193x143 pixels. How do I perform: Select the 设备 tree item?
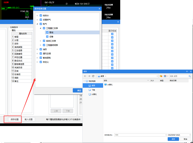coord(51,37)
